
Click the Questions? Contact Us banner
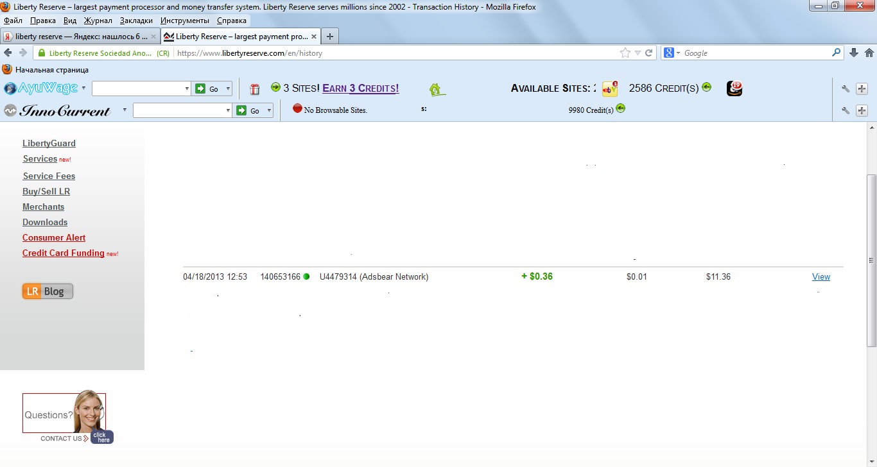tap(67, 417)
